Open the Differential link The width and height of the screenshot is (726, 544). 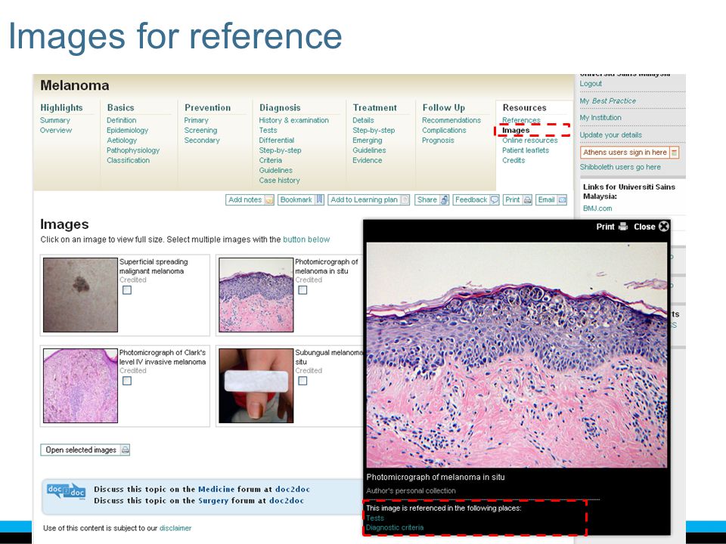coord(277,141)
